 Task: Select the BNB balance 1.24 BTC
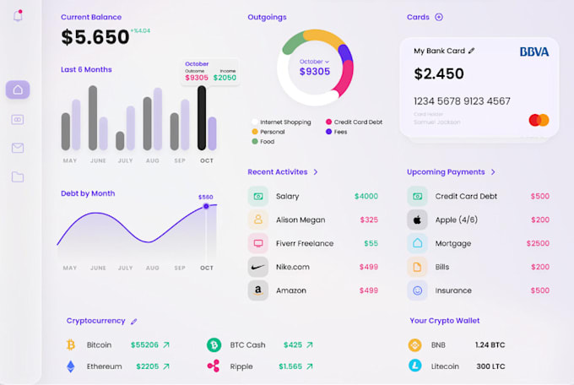(490, 344)
